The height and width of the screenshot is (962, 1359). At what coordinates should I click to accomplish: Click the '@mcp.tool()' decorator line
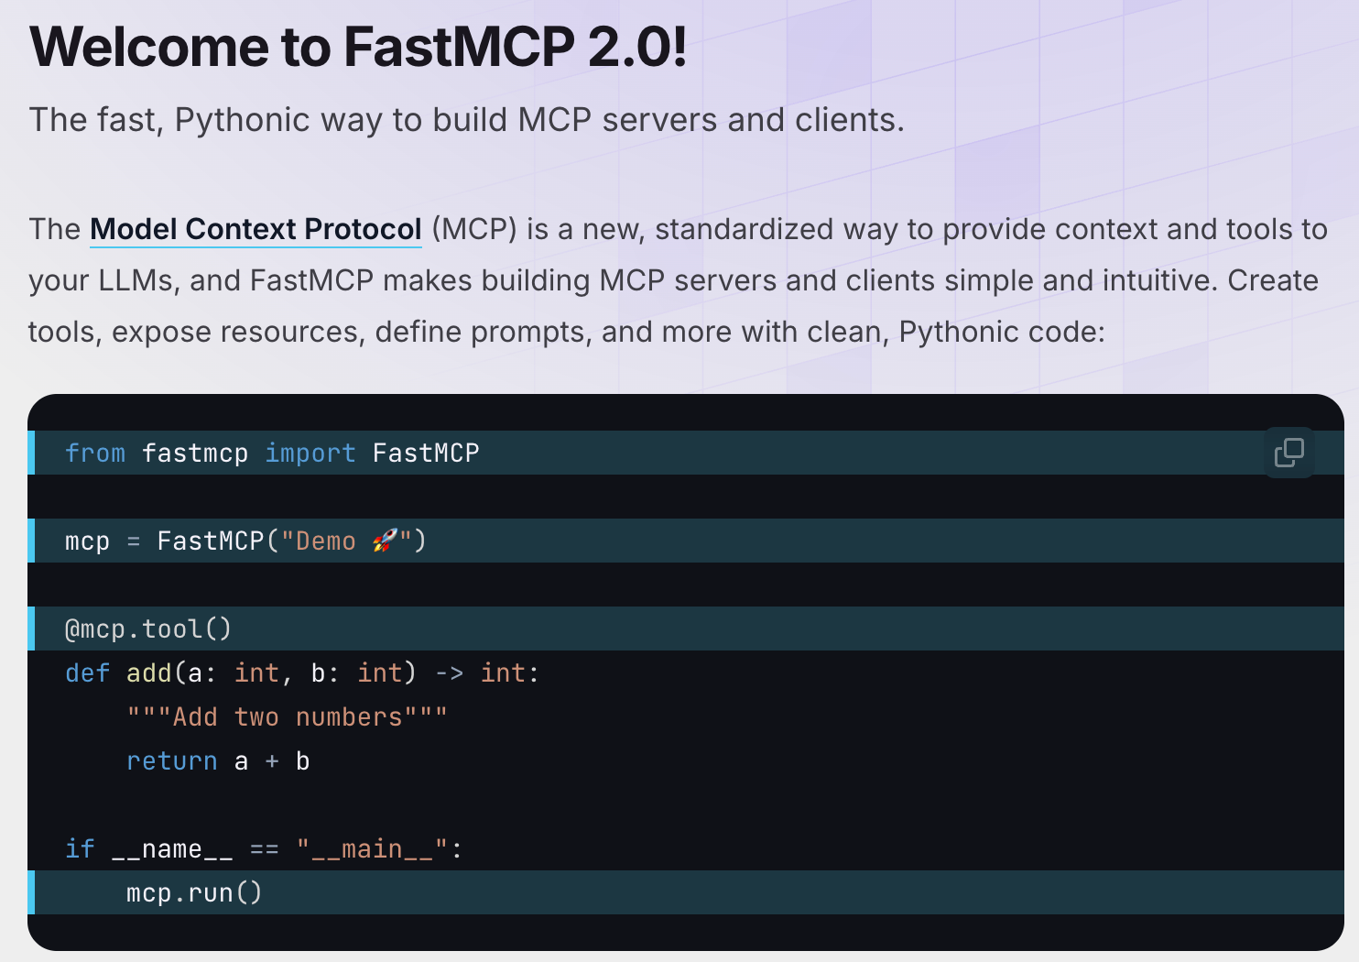pos(148,629)
